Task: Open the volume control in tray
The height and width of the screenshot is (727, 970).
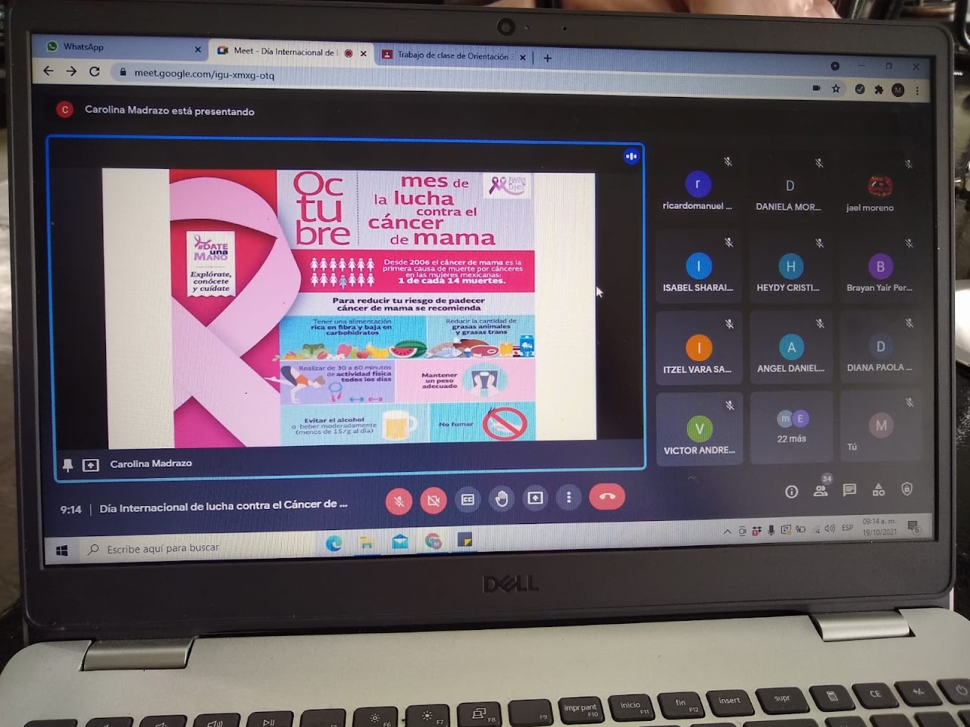Action: (x=830, y=529)
